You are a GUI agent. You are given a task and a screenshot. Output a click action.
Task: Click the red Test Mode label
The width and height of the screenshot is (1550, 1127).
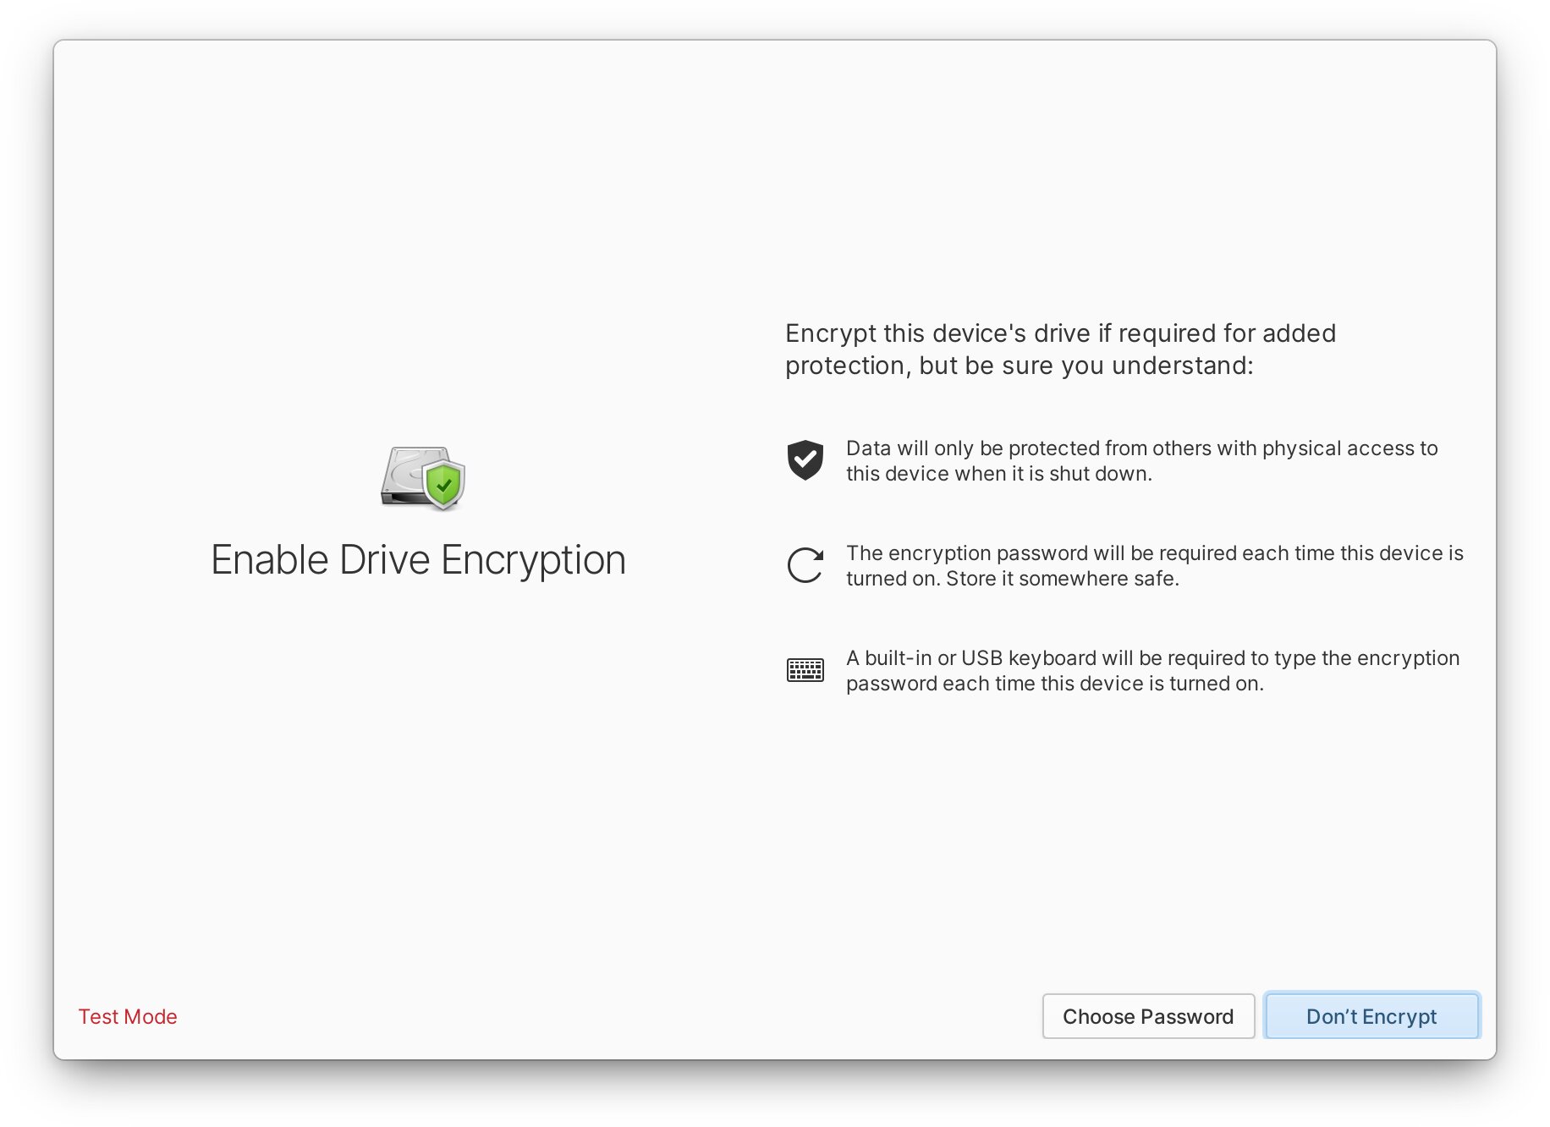[128, 1016]
